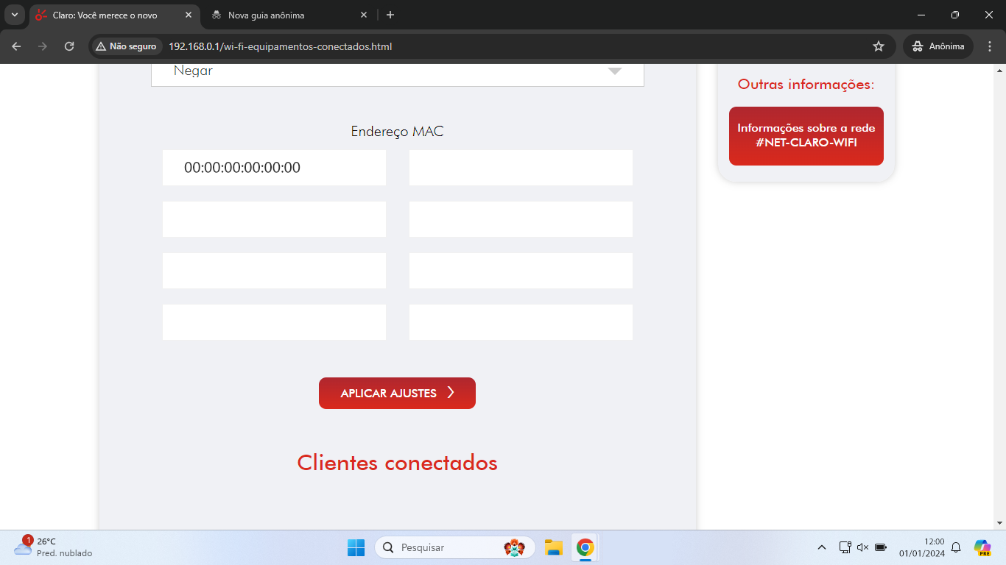Close the Claro tab
The width and height of the screenshot is (1006, 565).
click(x=188, y=15)
